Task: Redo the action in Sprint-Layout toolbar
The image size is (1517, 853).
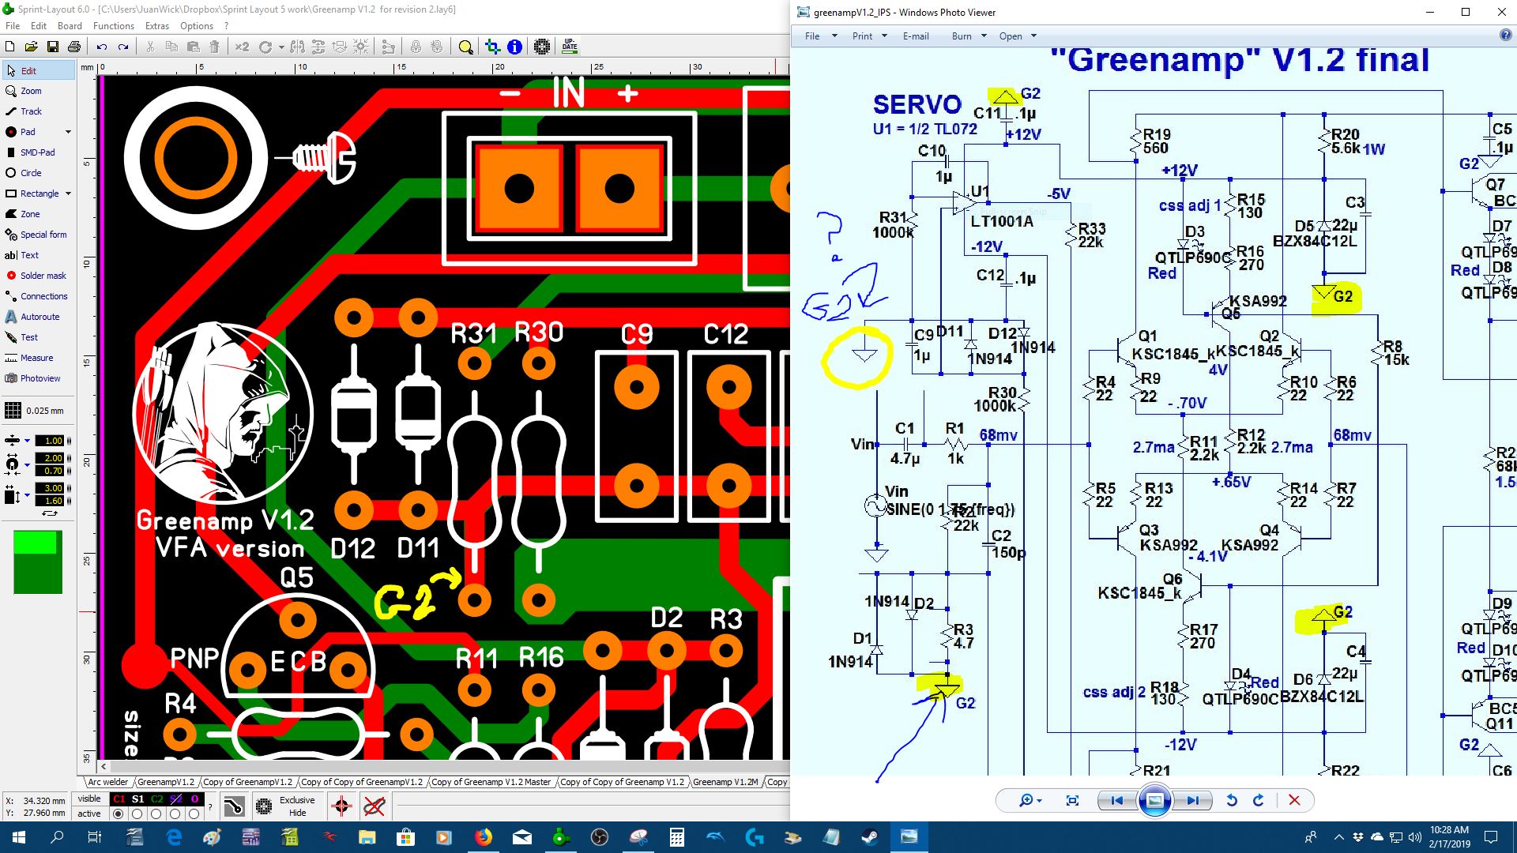Action: click(123, 47)
